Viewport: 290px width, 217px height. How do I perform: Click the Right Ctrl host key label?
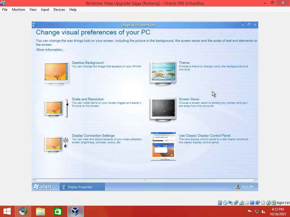pos(283,203)
